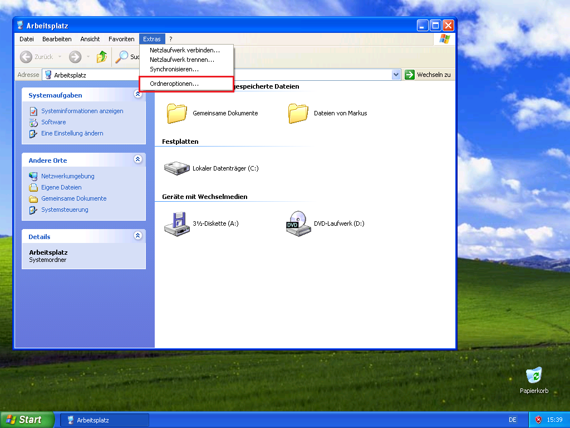Click the Netzwerkumgebung sidebar icon
The image size is (570, 428).
[x=33, y=176]
